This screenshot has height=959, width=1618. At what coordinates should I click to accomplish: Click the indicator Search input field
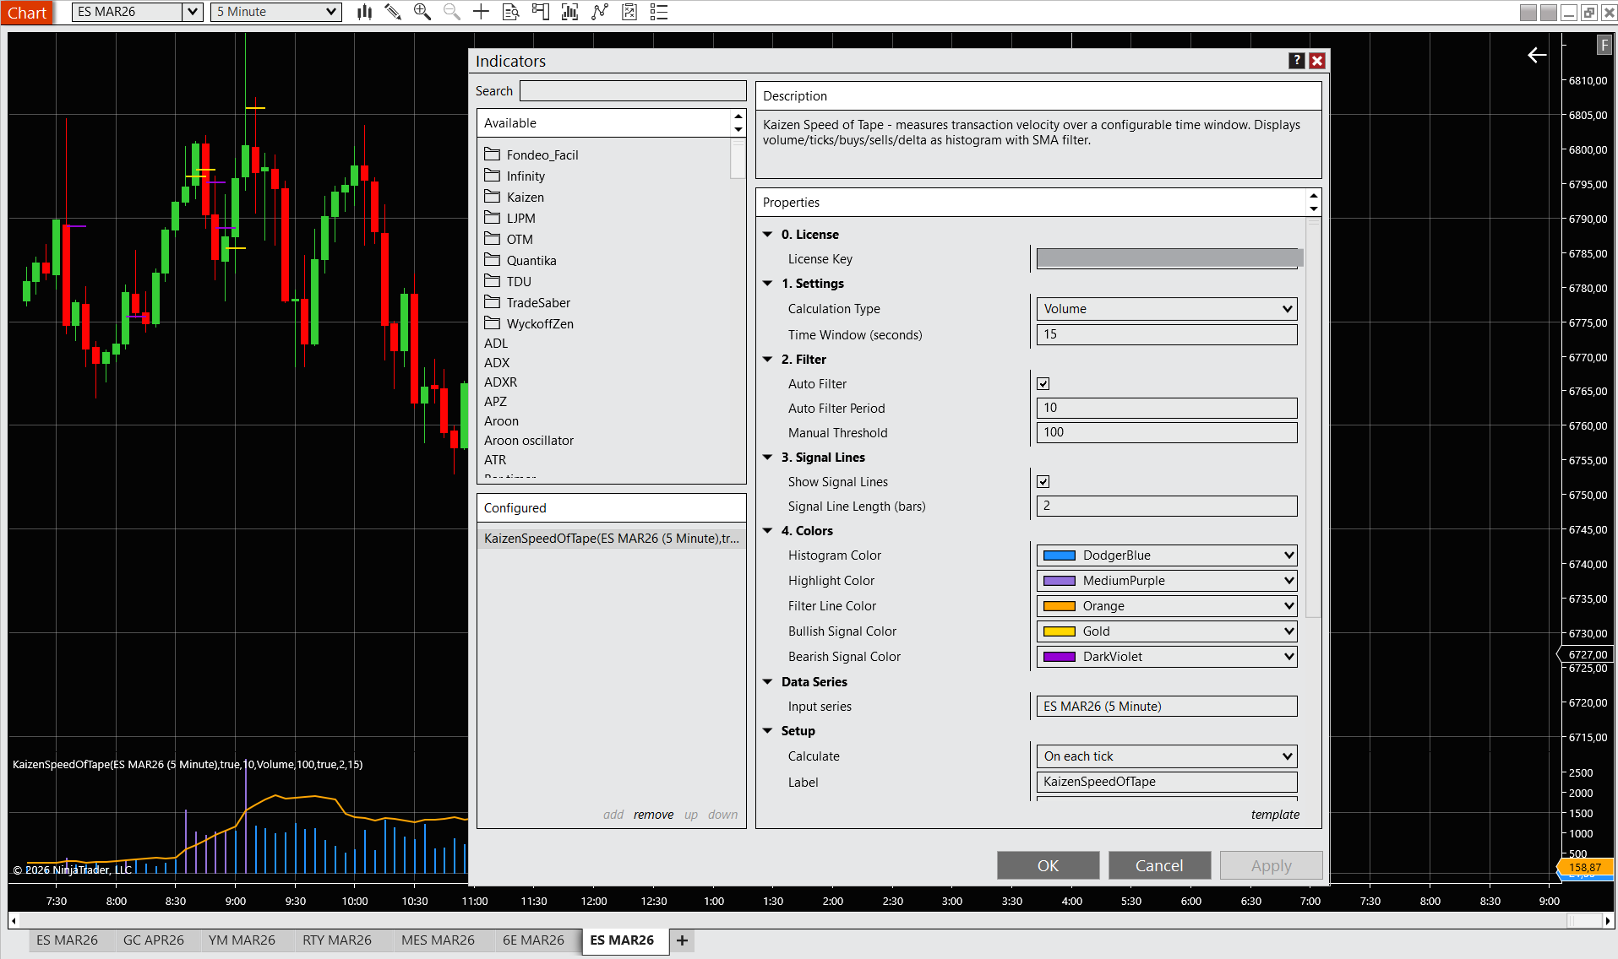pyautogui.click(x=632, y=91)
